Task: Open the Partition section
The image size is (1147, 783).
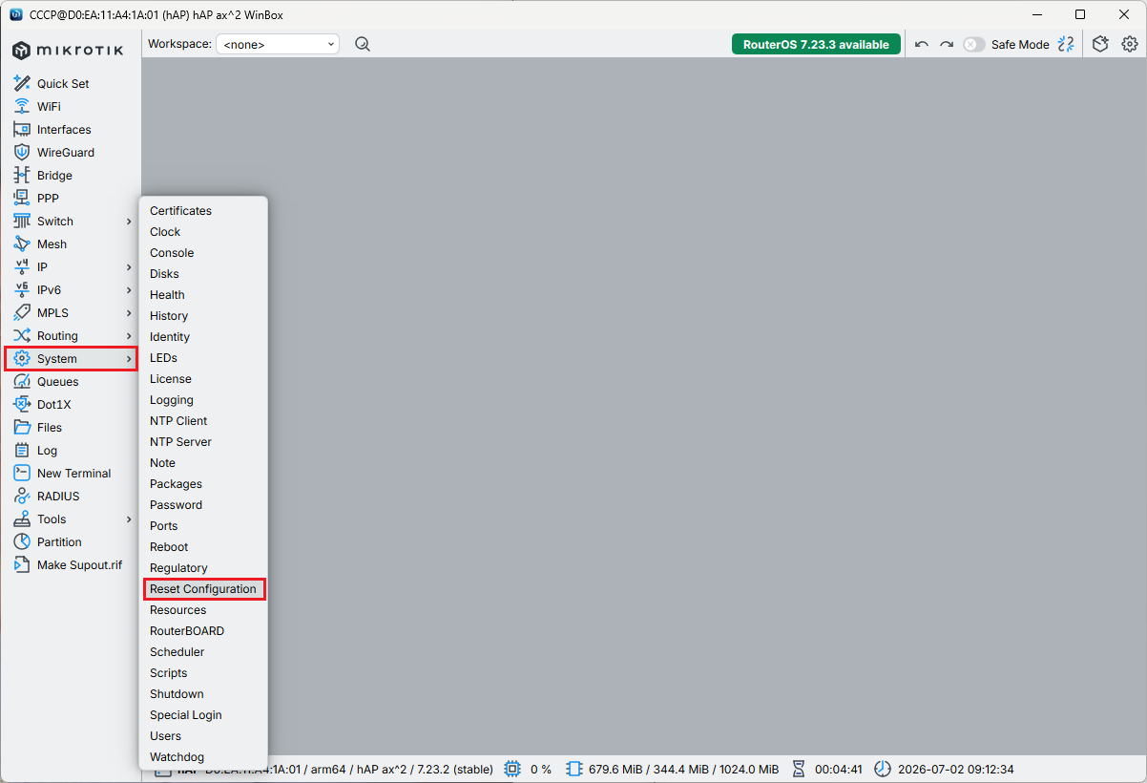Action: click(48, 542)
